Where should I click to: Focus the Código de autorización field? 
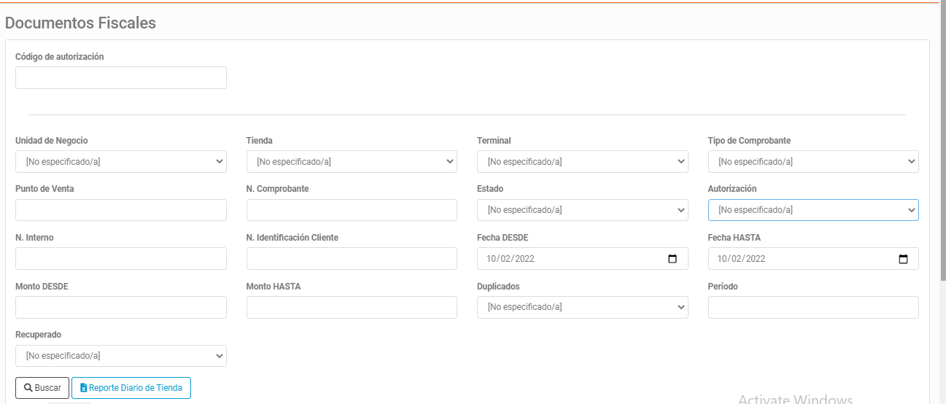coord(121,78)
